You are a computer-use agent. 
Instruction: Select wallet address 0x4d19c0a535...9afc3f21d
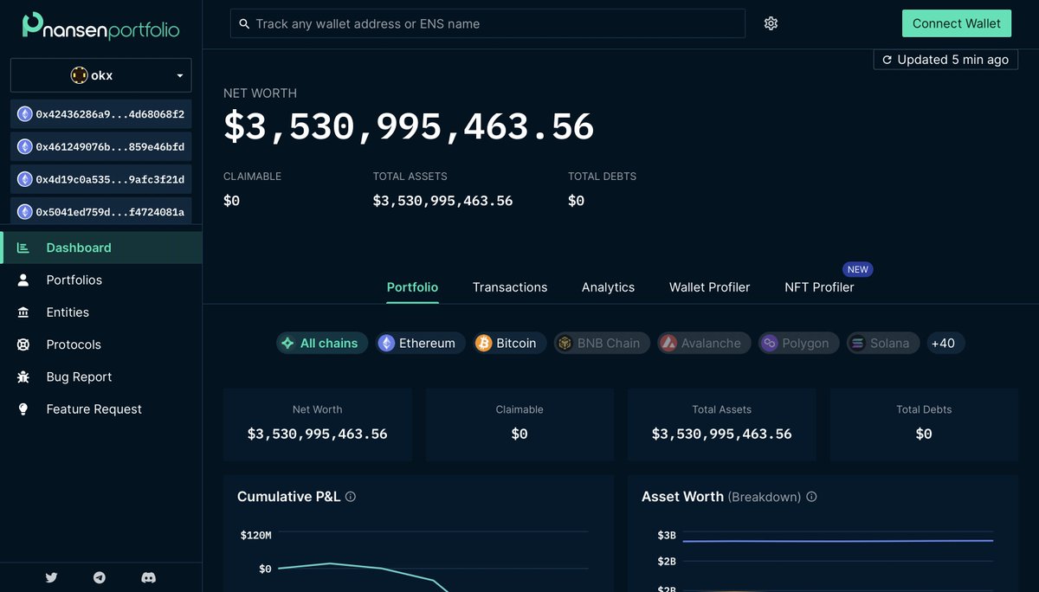coord(101,179)
